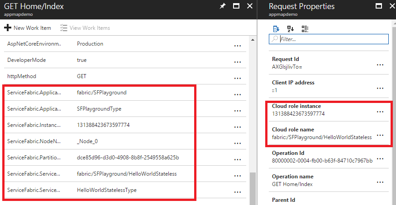Maximize the GET Home/Index blade
Screen dimensions: 396x205
pyautogui.click(x=236, y=6)
